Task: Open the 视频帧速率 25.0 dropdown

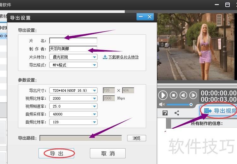Action: (x=95, y=106)
